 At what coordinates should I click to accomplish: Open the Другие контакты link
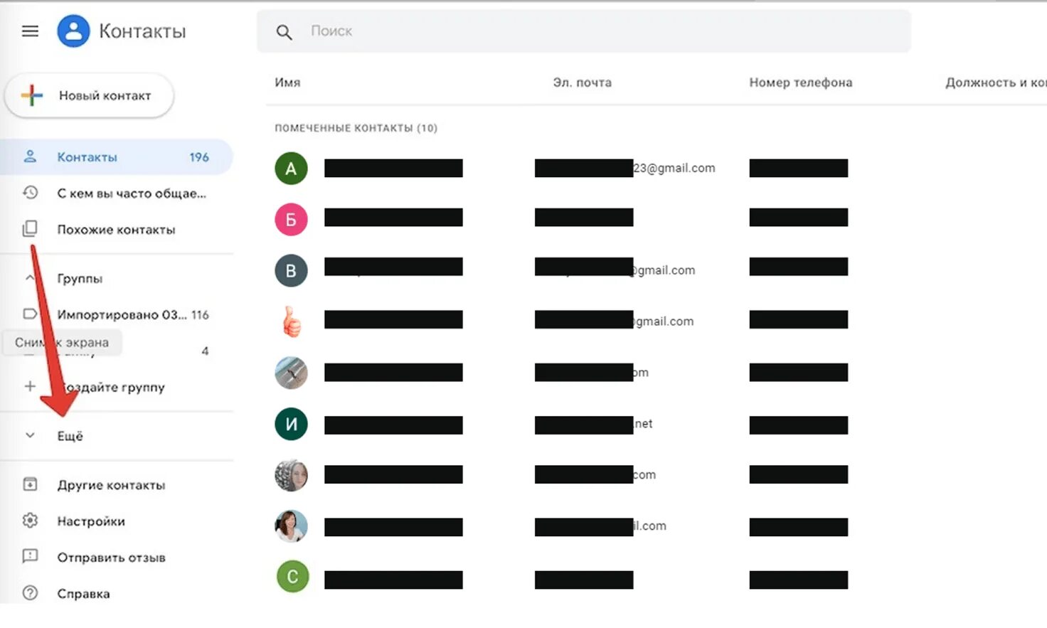click(111, 485)
